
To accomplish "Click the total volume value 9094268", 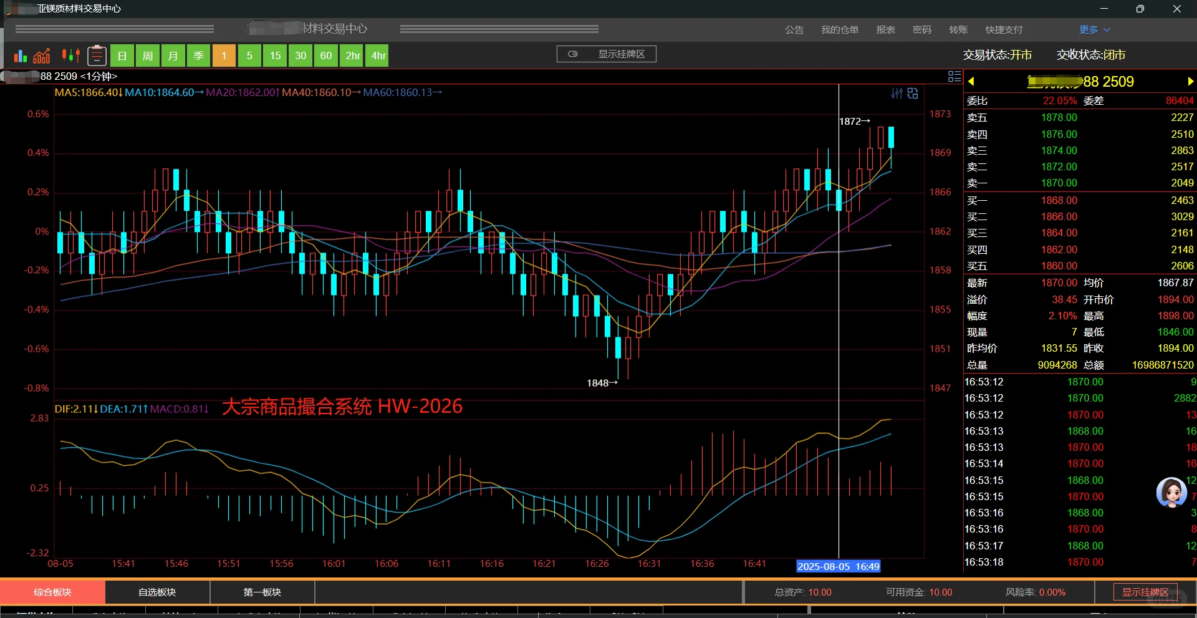I will 1057,365.
